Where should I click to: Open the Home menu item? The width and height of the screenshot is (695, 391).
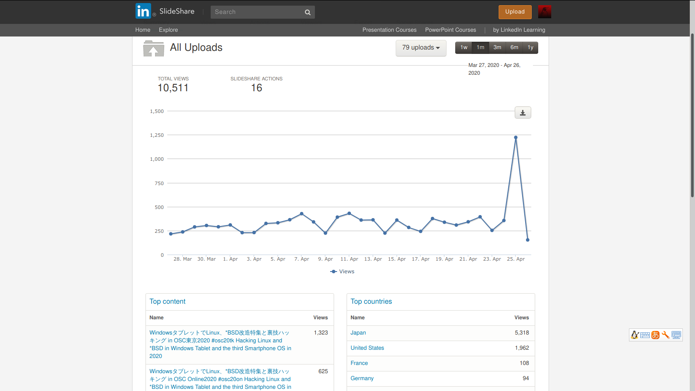142,30
